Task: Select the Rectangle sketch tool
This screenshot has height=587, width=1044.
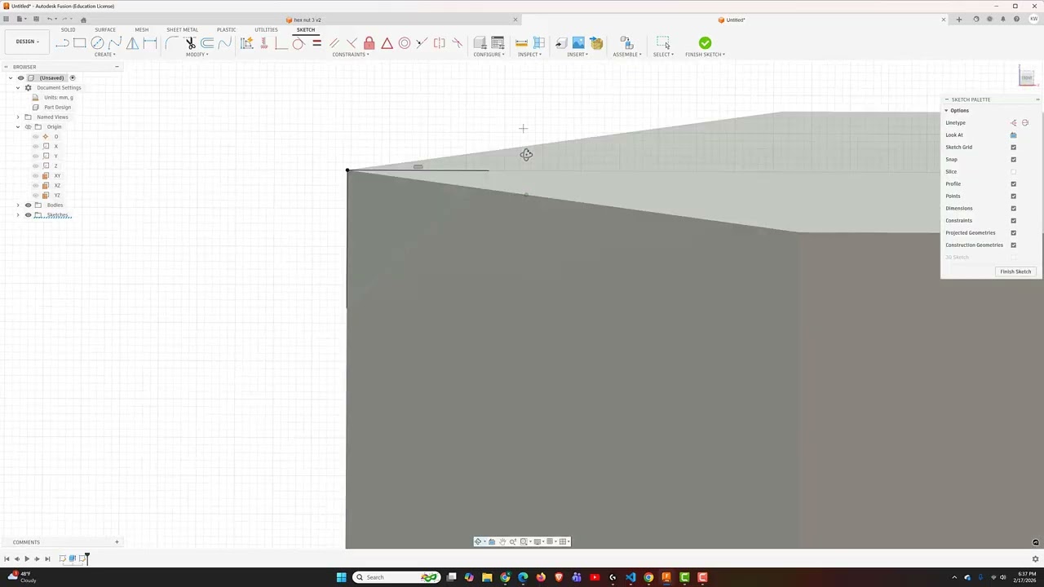Action: (80, 43)
